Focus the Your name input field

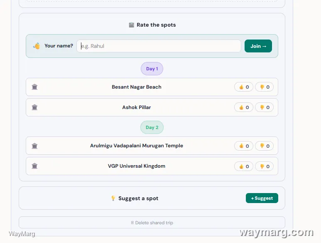pos(159,46)
